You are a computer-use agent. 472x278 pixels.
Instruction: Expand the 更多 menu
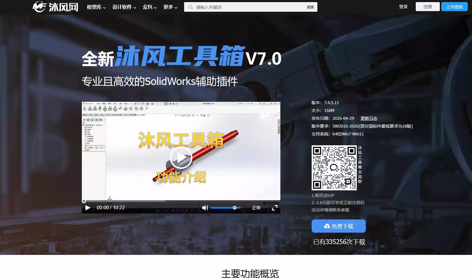[170, 7]
